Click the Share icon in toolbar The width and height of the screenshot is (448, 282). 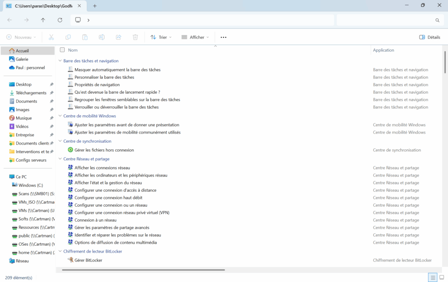pyautogui.click(x=119, y=37)
